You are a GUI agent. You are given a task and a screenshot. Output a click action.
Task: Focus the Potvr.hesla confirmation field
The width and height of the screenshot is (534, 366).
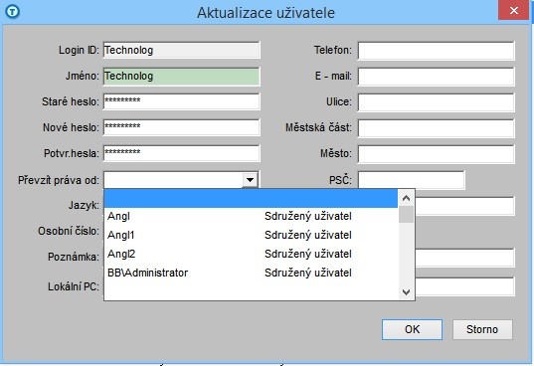click(x=182, y=153)
